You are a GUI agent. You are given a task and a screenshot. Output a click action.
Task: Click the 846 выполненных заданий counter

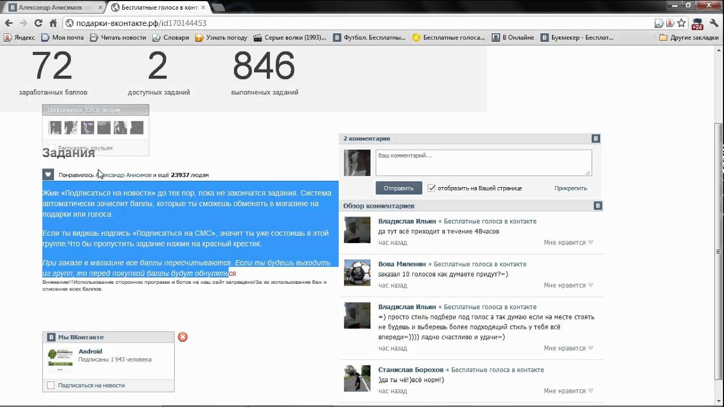point(264,72)
